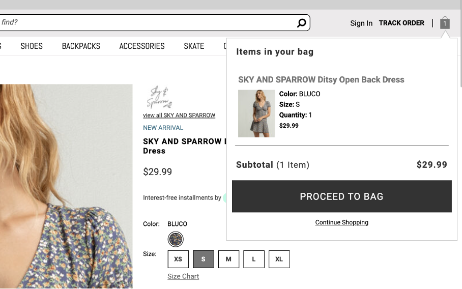The image size is (462, 289).
Task: Open the SHOES menu
Action: (32, 46)
